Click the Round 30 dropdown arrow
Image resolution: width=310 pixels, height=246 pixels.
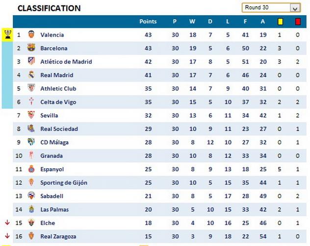pos(295,8)
